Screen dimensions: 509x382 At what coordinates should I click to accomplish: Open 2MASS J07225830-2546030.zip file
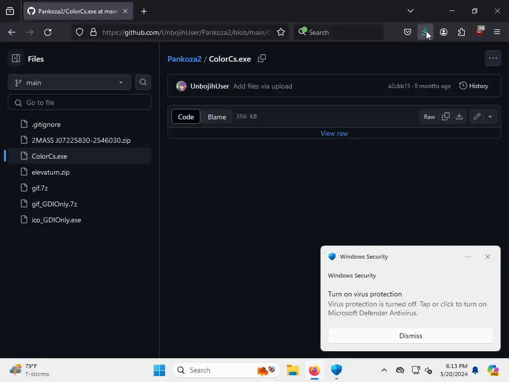pos(81,140)
